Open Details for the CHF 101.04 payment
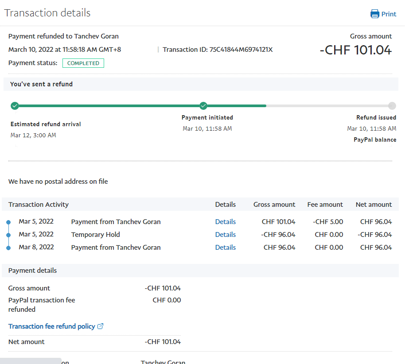 point(225,222)
